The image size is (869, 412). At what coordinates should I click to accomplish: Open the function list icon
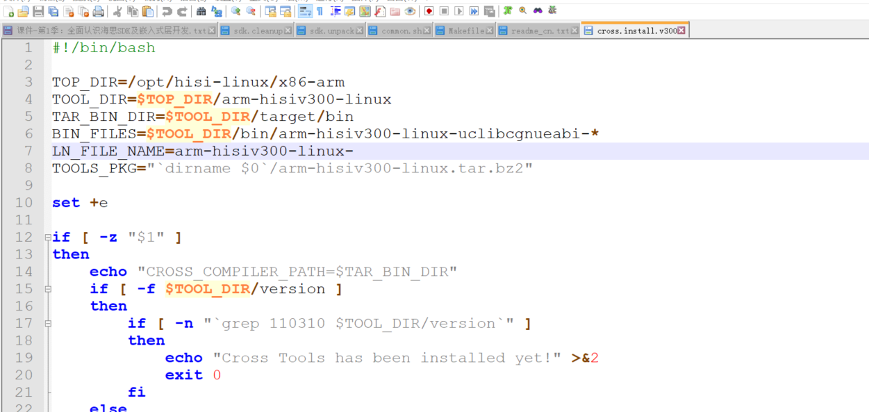381,11
